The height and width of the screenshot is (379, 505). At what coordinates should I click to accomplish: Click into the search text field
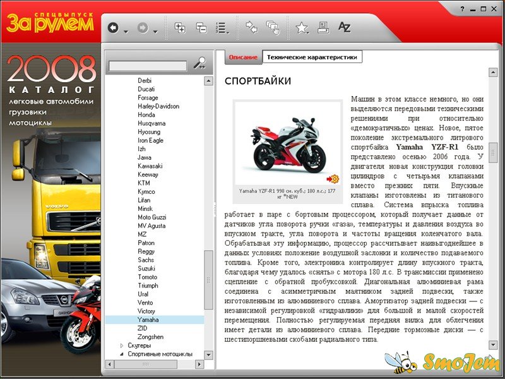tap(148, 66)
